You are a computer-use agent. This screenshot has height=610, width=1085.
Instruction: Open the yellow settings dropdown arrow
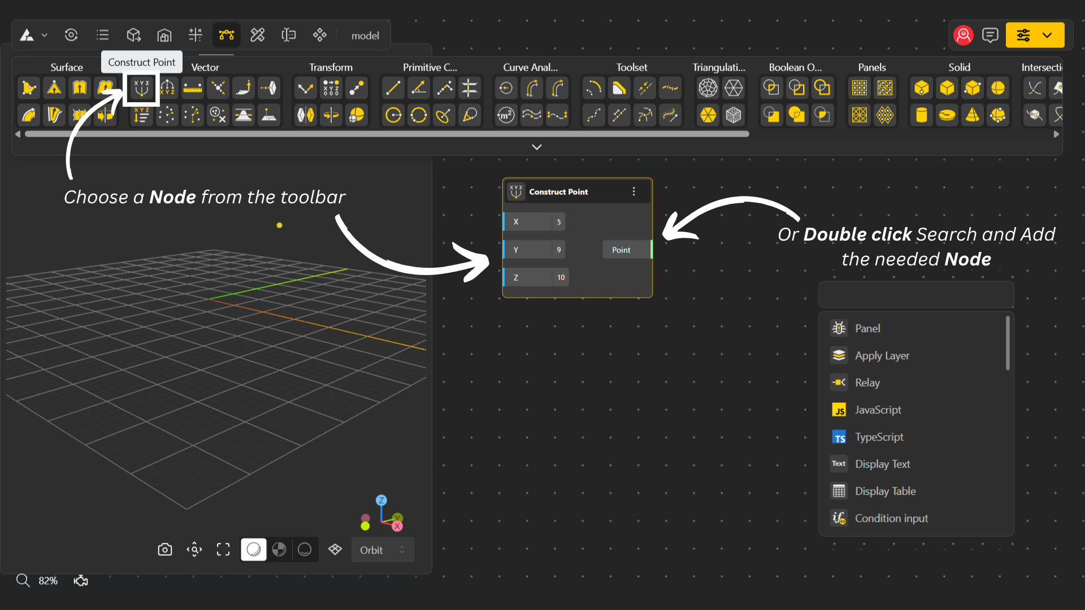pos(1047,35)
